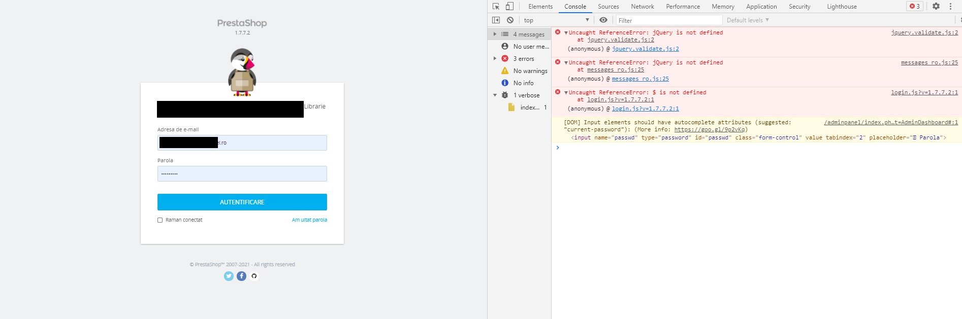The image size is (962, 319).
Task: Activate the inspect element picker icon
Action: pyautogui.click(x=496, y=7)
